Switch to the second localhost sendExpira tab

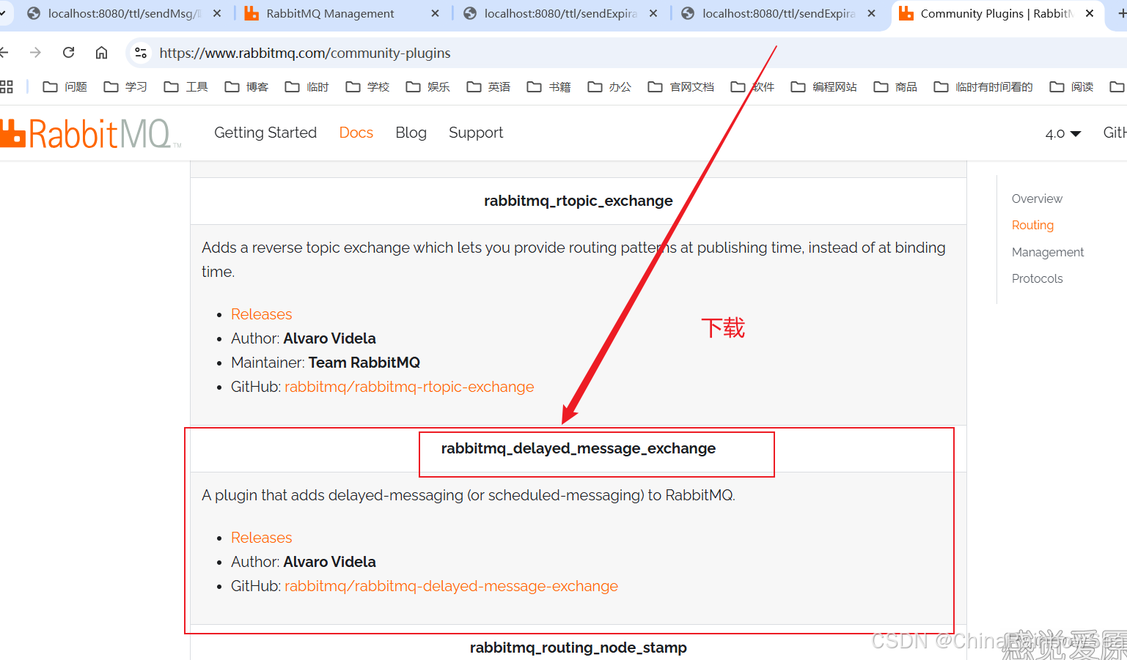click(778, 13)
